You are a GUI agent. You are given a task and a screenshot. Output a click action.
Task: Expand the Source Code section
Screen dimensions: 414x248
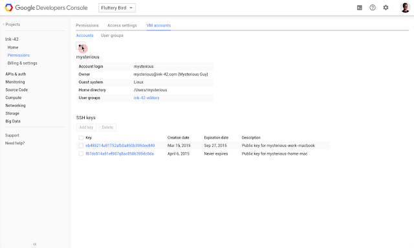coord(17,89)
